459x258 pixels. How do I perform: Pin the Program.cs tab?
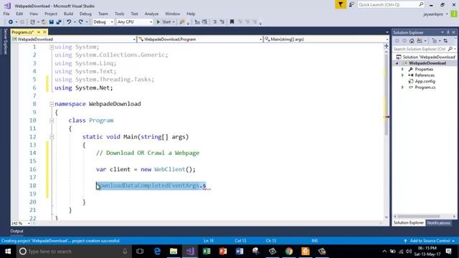(x=38, y=32)
